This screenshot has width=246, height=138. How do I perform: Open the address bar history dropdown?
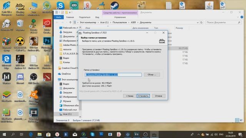[x=198, y=23]
